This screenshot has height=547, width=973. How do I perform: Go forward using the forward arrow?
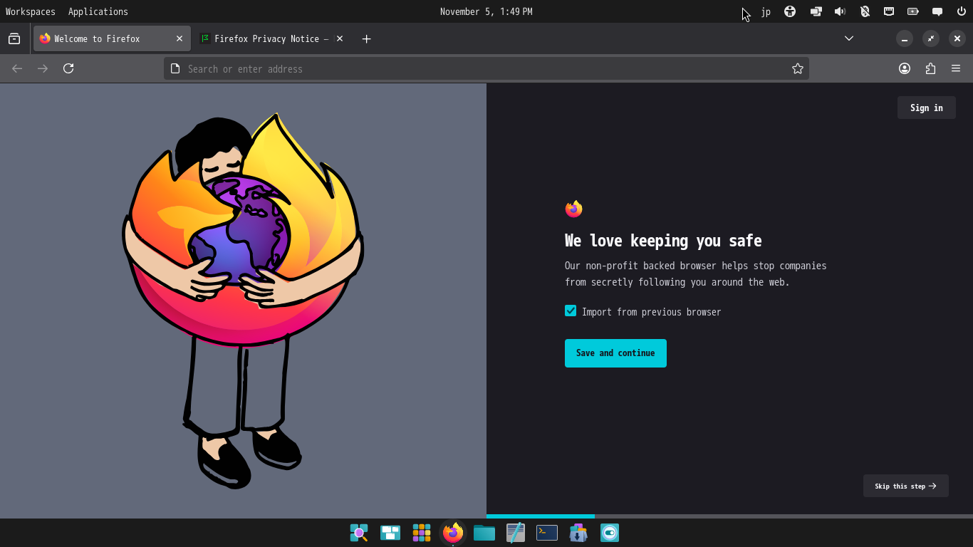[43, 68]
